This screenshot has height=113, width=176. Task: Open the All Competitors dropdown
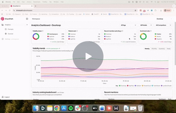coord(163,25)
